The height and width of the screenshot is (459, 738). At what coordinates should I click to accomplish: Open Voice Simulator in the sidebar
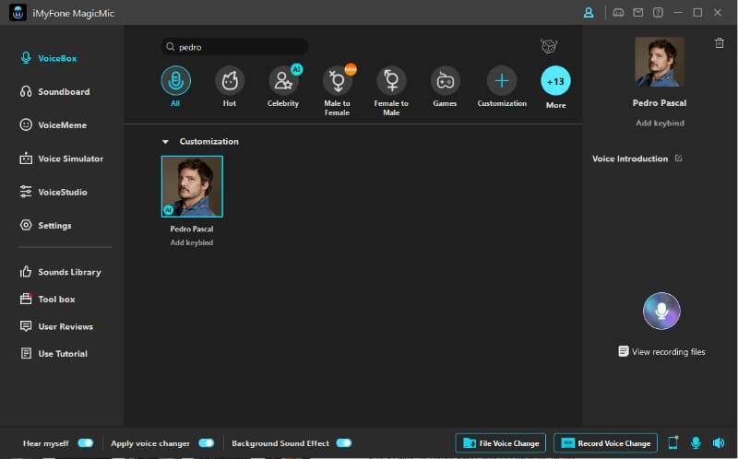[61, 159]
